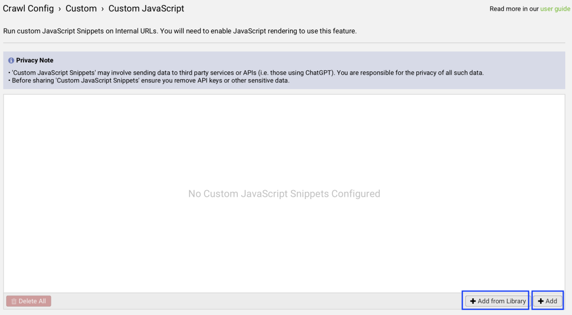Click the Read more in our text
This screenshot has height=315, width=572.
click(x=514, y=9)
